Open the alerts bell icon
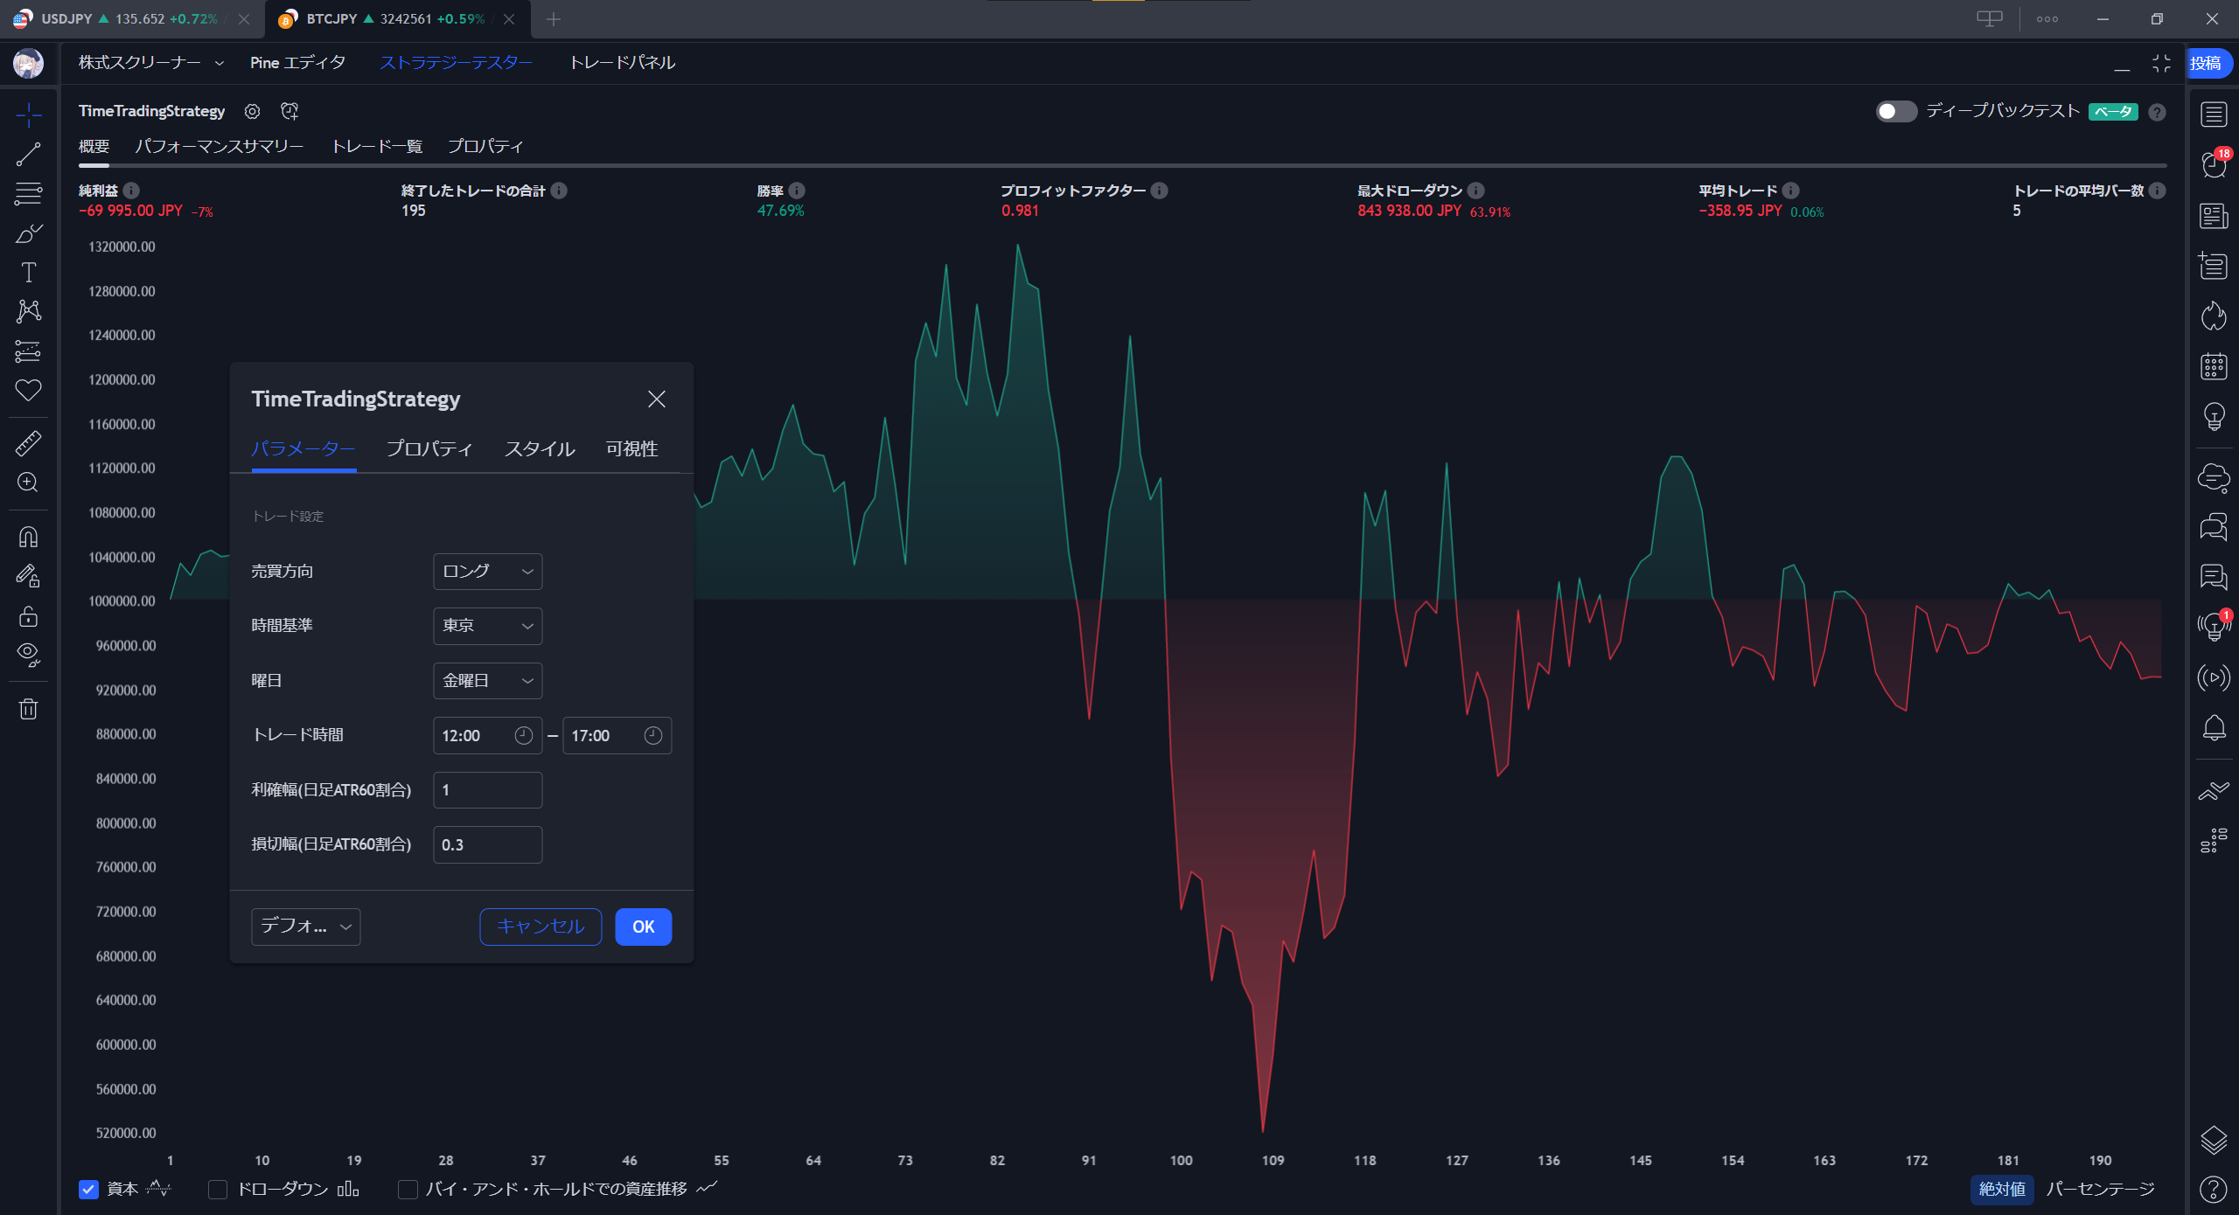The width and height of the screenshot is (2239, 1215). pos(2214,727)
